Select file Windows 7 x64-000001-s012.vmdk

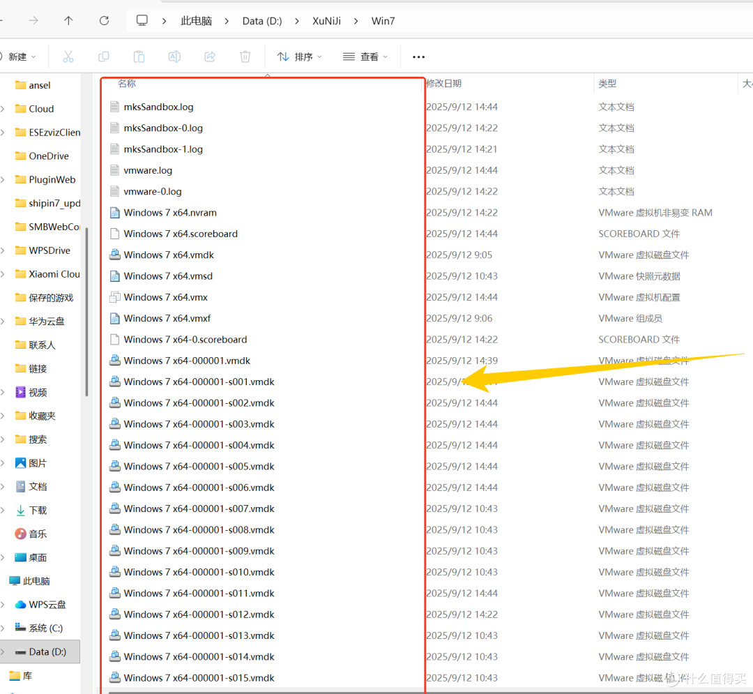click(199, 614)
